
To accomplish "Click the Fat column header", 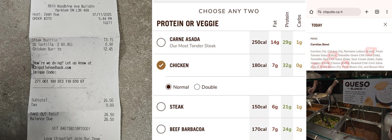I will coord(275,24).
